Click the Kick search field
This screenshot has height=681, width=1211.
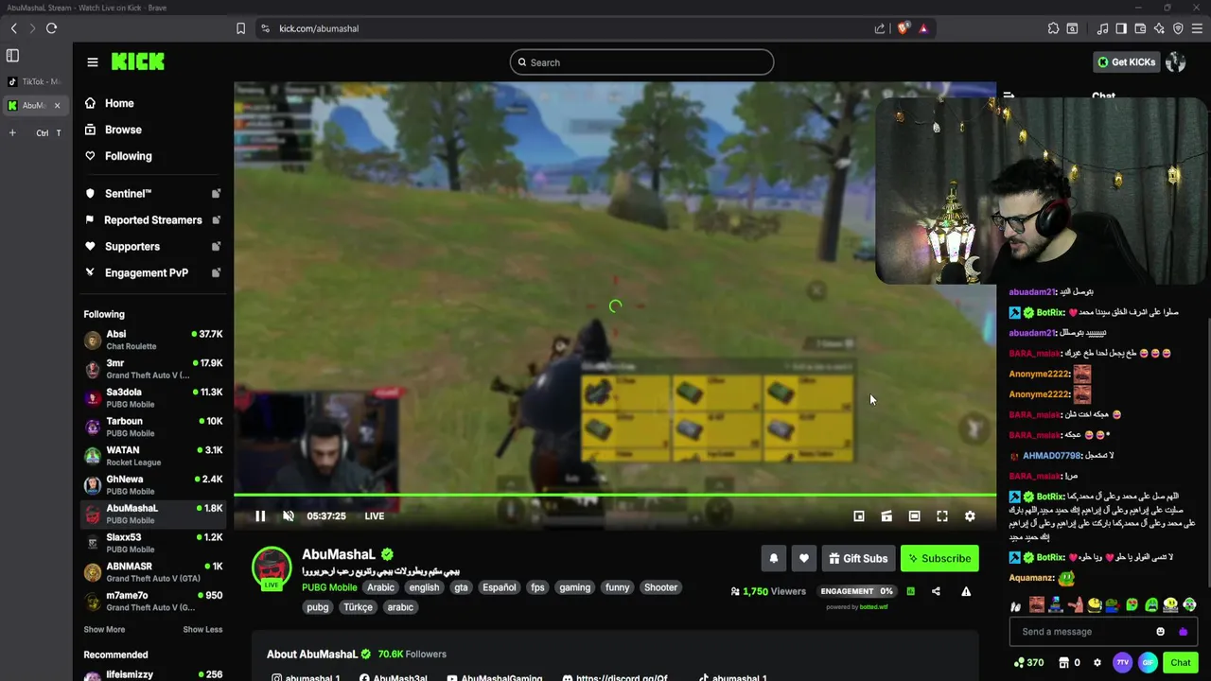641,62
